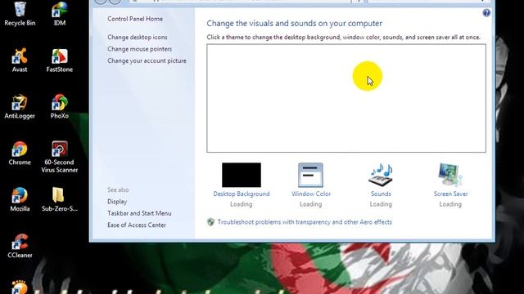Click the Window Color icon
The height and width of the screenshot is (294, 524).
click(310, 175)
